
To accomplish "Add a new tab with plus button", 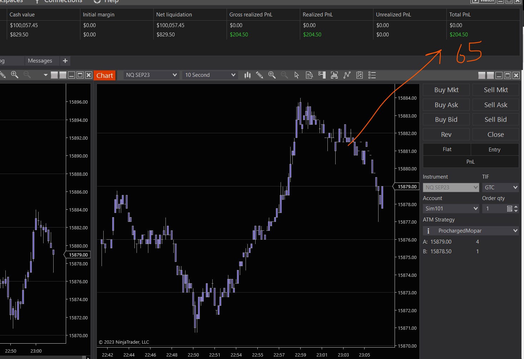I will tap(65, 61).
